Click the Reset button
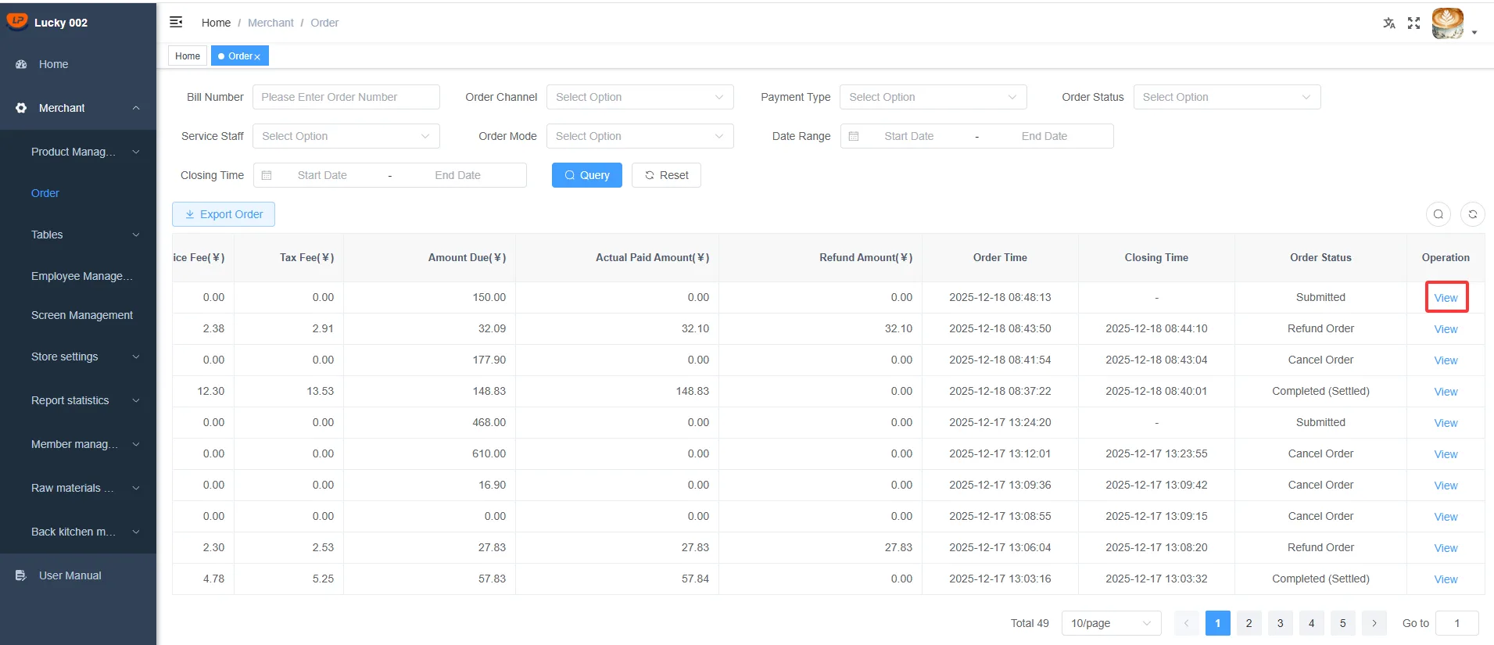The width and height of the screenshot is (1494, 645). (x=666, y=175)
